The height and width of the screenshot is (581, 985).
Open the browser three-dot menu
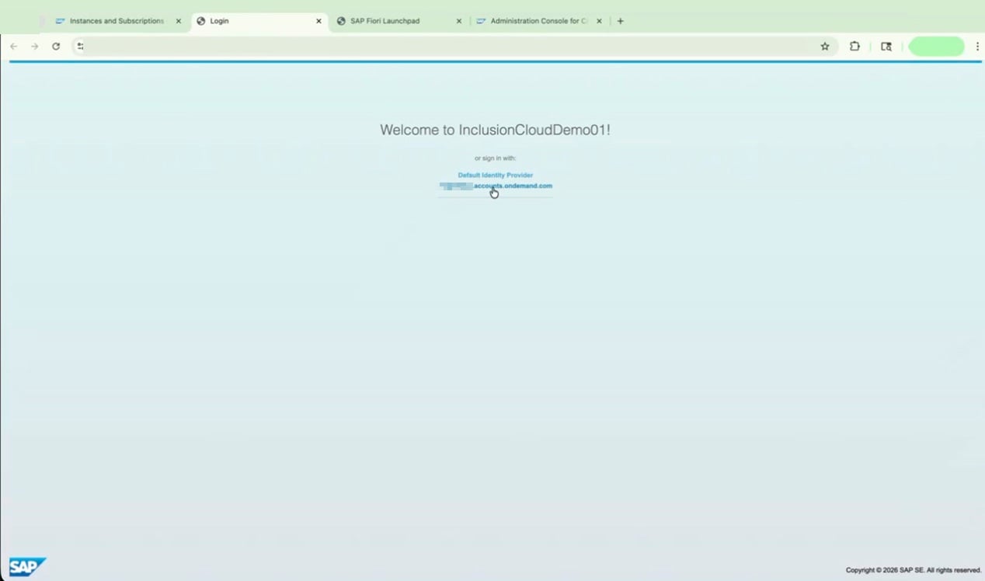[x=977, y=47]
